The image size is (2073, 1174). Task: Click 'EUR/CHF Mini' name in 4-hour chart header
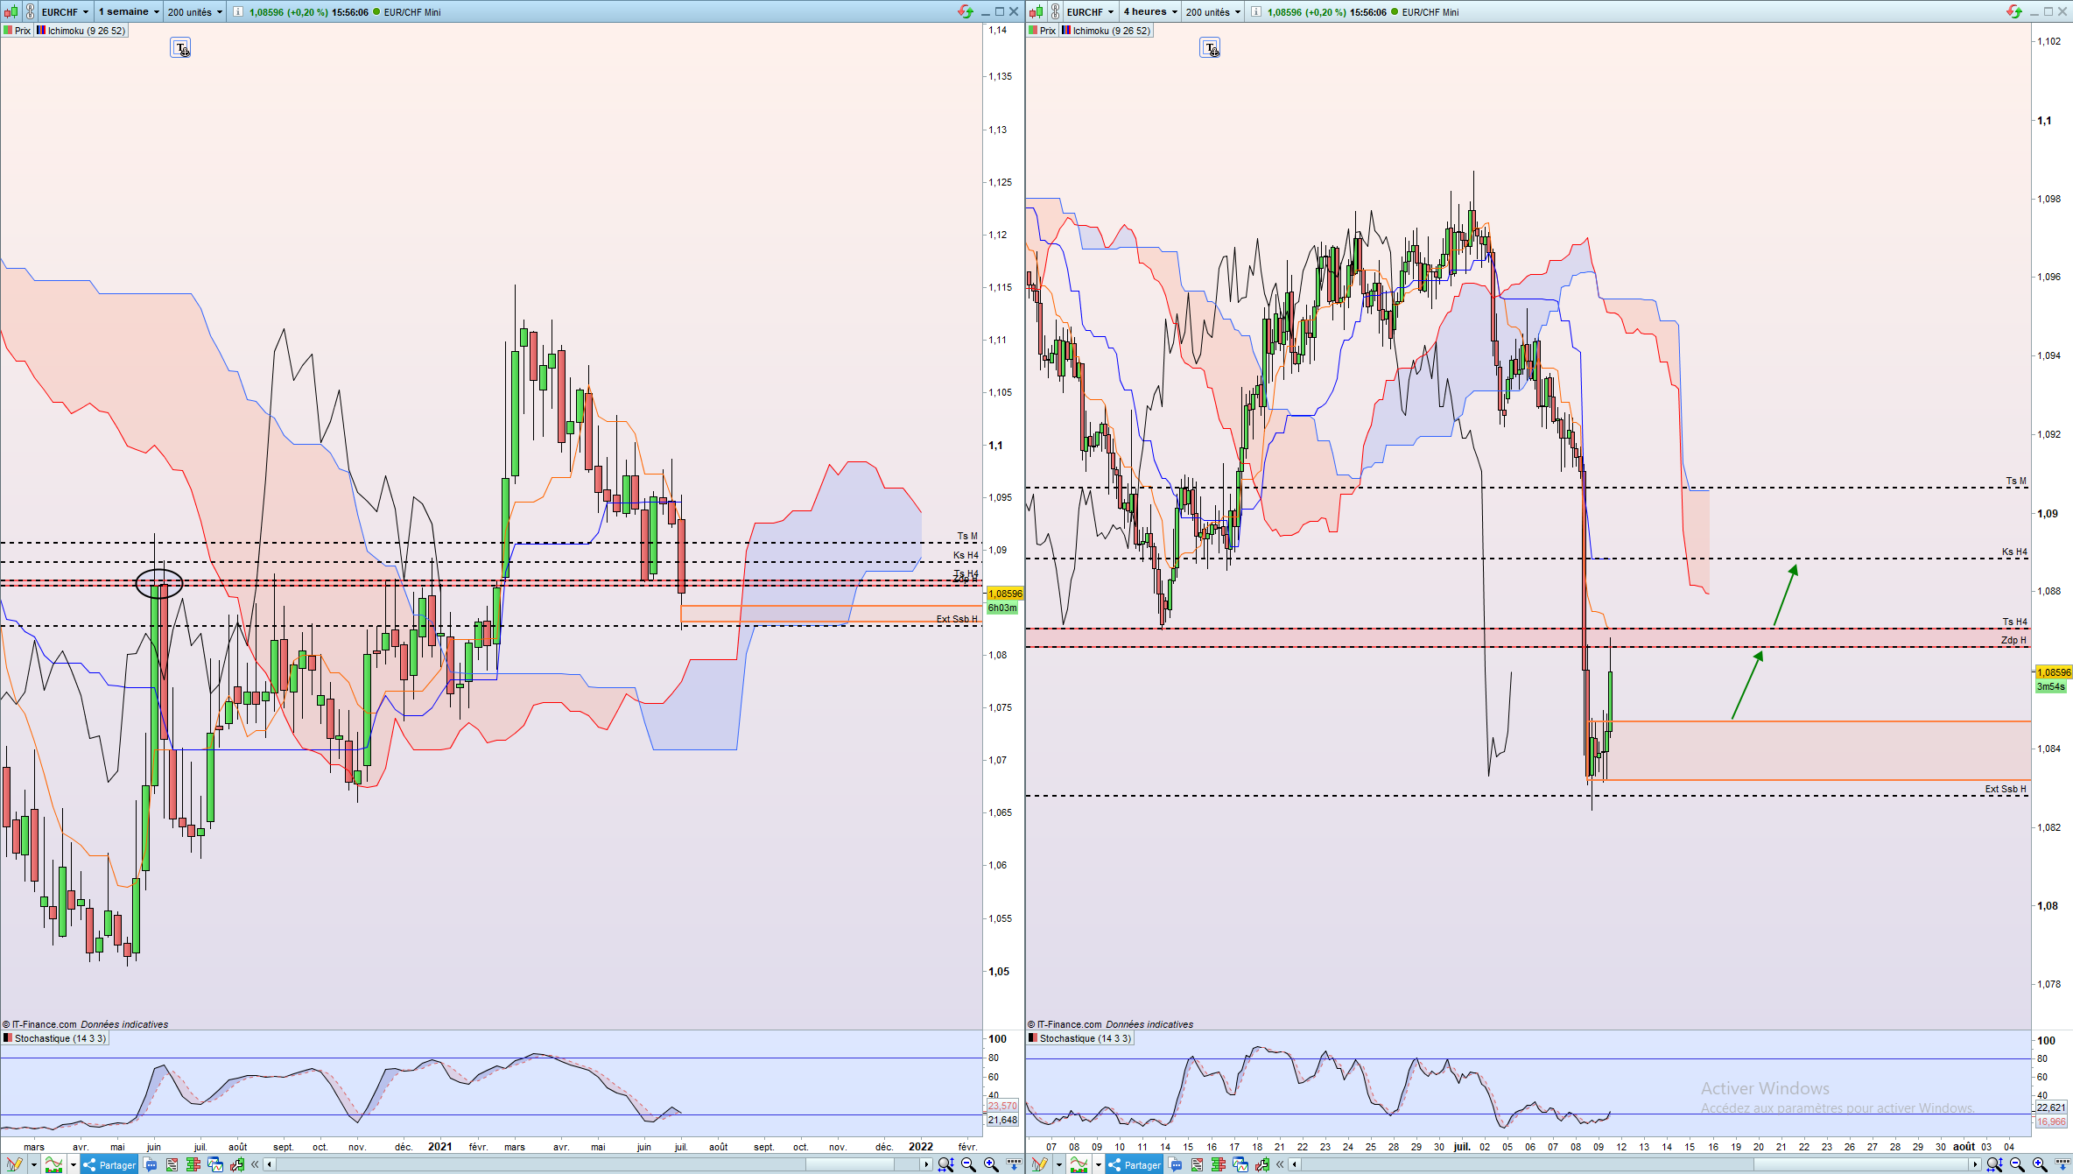point(1430,12)
